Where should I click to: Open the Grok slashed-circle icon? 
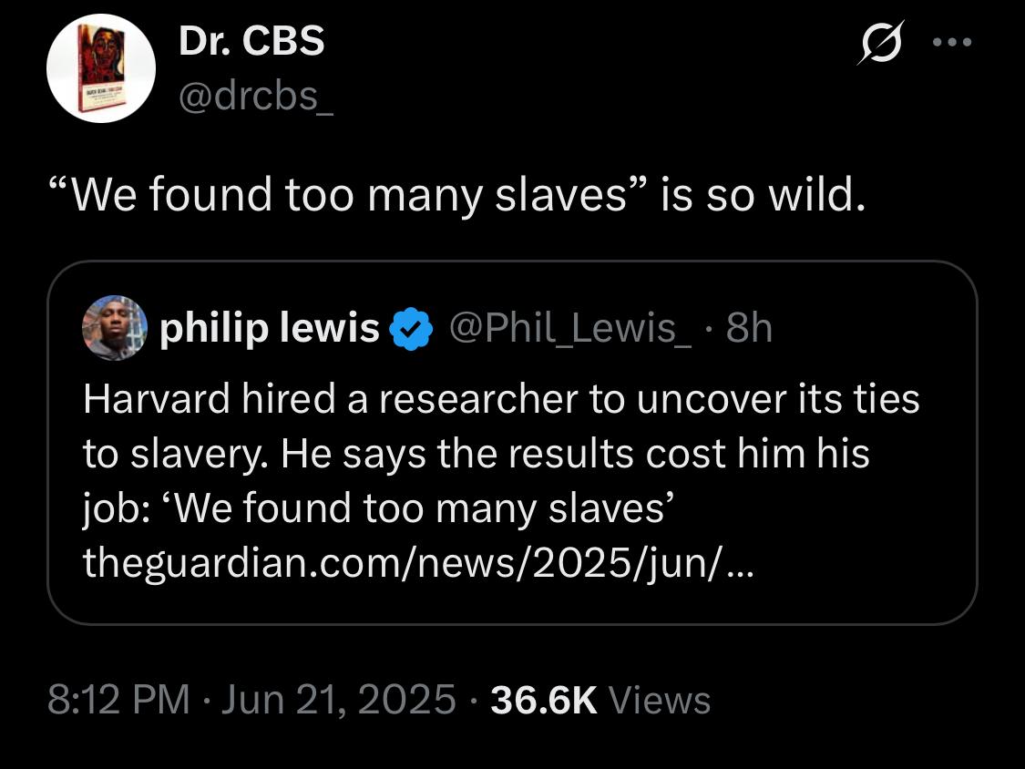(x=881, y=43)
